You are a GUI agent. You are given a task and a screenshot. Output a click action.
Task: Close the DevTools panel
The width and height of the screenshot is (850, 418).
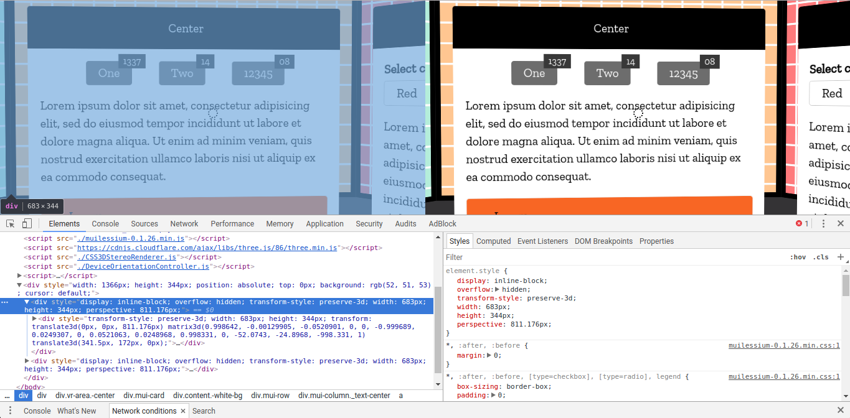840,224
